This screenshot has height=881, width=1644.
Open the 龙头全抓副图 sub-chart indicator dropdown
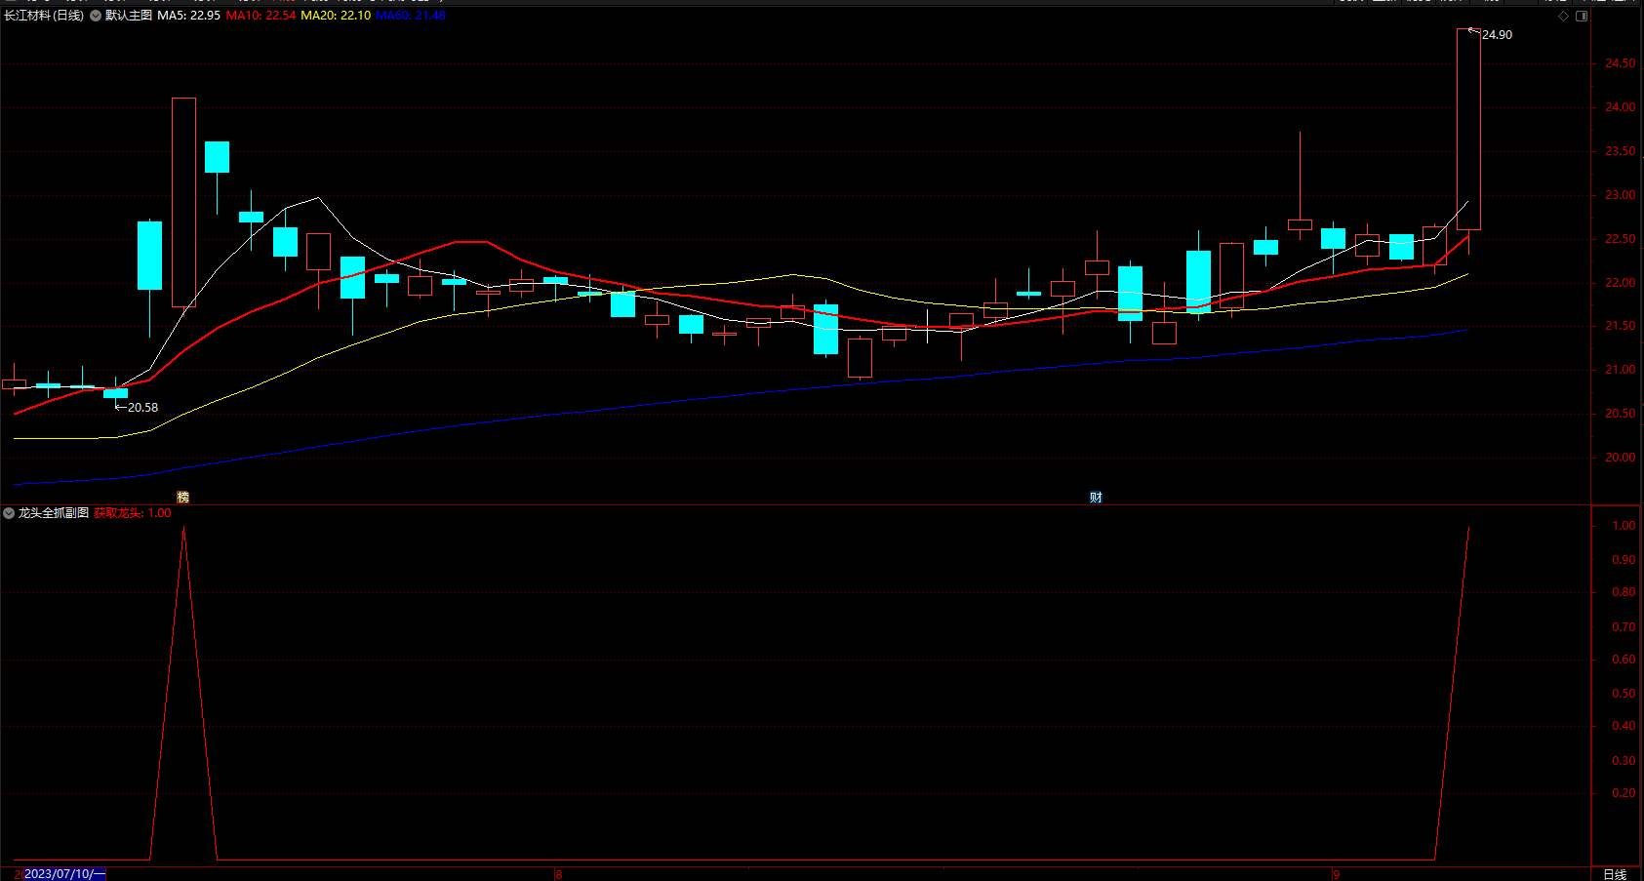(x=9, y=513)
